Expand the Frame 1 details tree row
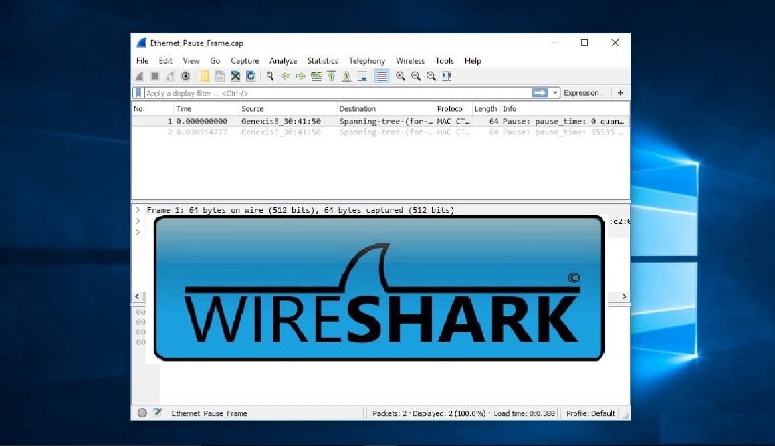775x446 pixels. [x=138, y=210]
